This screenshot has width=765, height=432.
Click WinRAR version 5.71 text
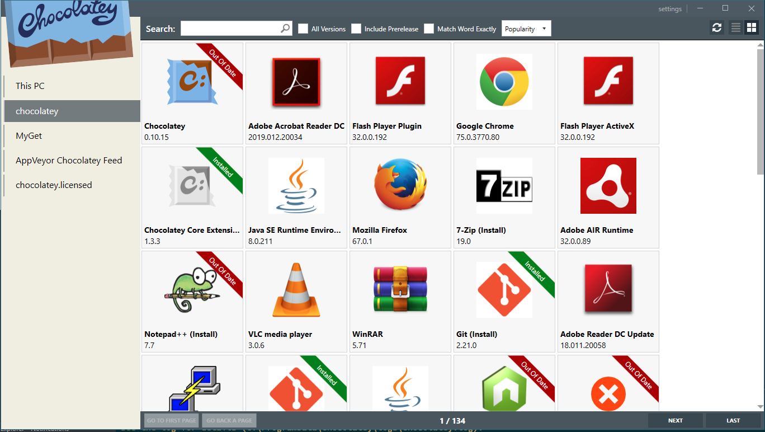pyautogui.click(x=360, y=345)
